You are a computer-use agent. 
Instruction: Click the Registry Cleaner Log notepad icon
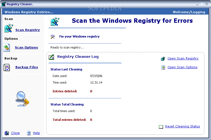51,57
